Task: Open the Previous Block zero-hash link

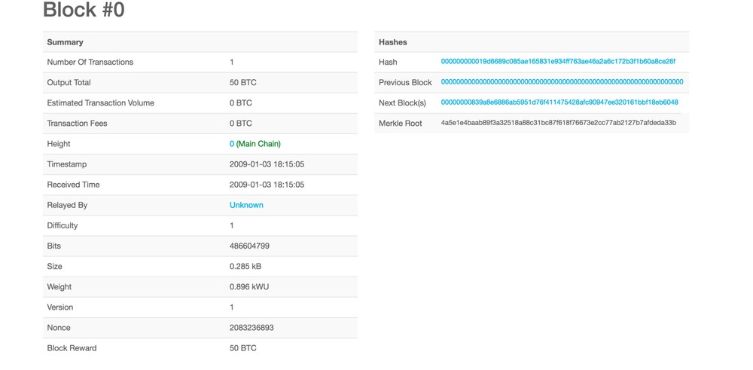Action: click(x=562, y=82)
